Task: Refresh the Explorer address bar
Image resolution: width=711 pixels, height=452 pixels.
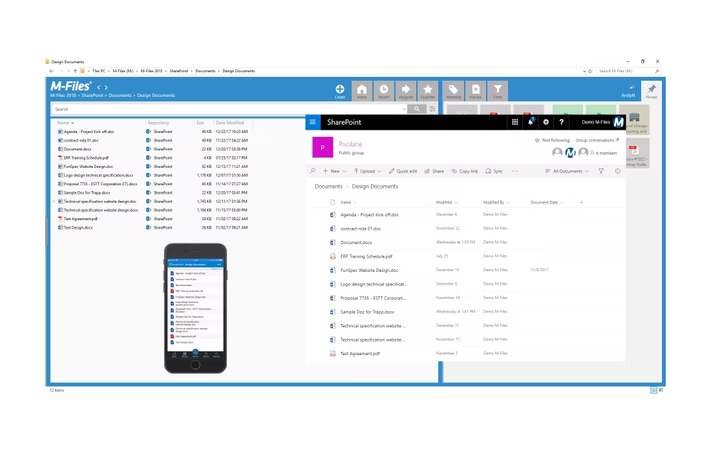Action: 590,71
